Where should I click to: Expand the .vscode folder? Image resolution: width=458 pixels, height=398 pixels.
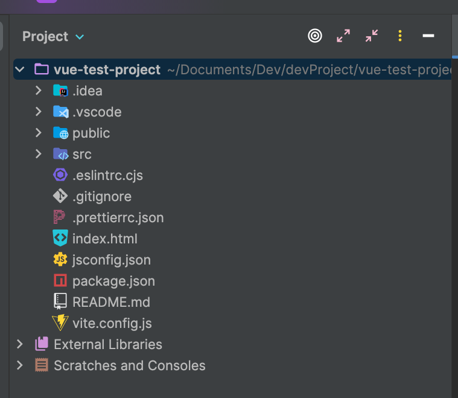[38, 112]
